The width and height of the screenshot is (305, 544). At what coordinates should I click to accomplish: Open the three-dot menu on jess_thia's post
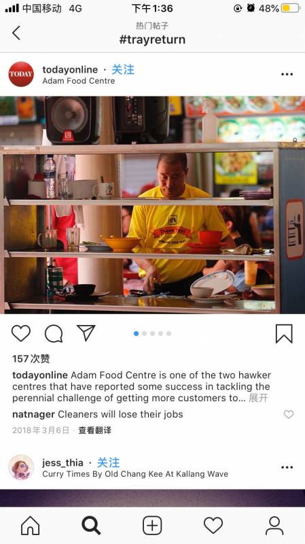click(x=287, y=467)
